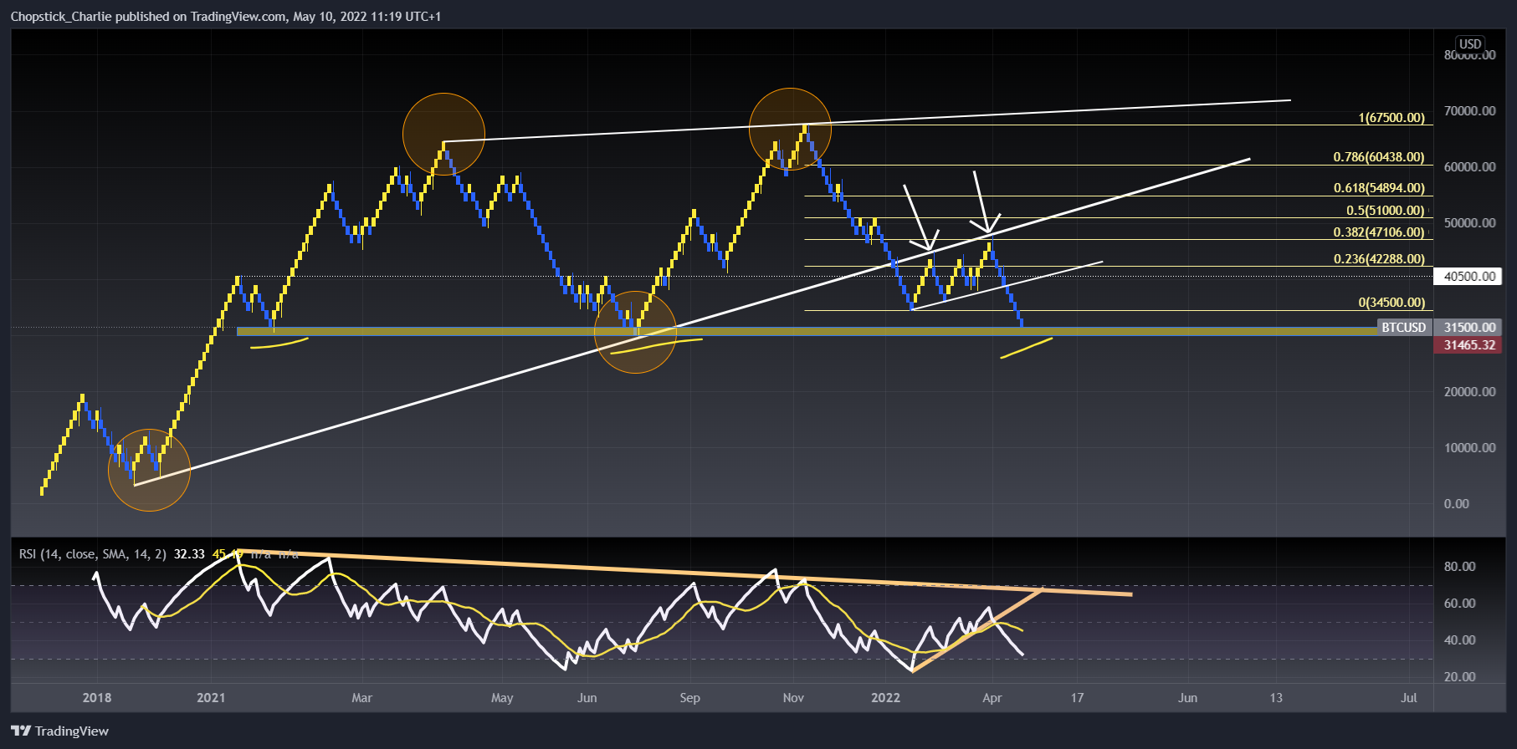Click the 0.00 price axis label
Screen dimensions: 1517x749
click(x=1457, y=503)
